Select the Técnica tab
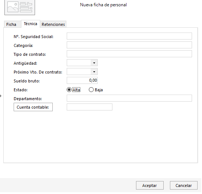This screenshot has width=202, height=194. click(31, 24)
